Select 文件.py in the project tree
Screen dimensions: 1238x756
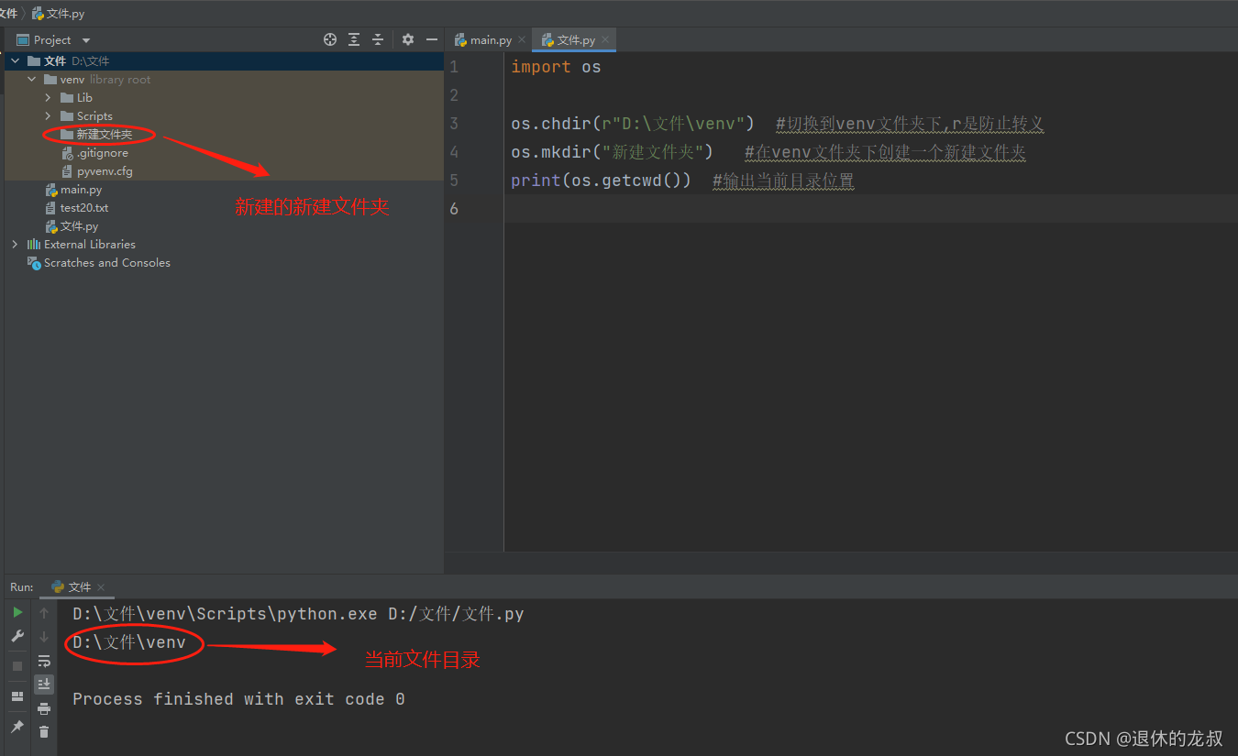tap(79, 226)
